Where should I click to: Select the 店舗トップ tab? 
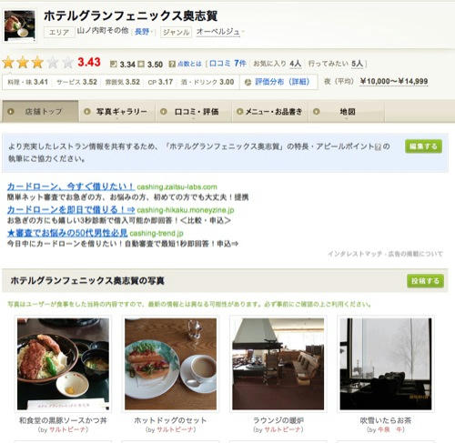tap(40, 111)
